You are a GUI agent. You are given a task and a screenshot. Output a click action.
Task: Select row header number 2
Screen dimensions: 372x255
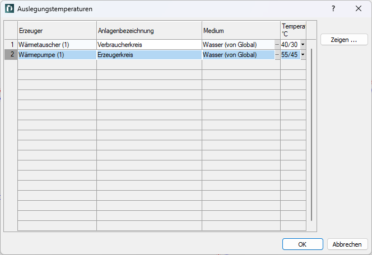pos(11,55)
